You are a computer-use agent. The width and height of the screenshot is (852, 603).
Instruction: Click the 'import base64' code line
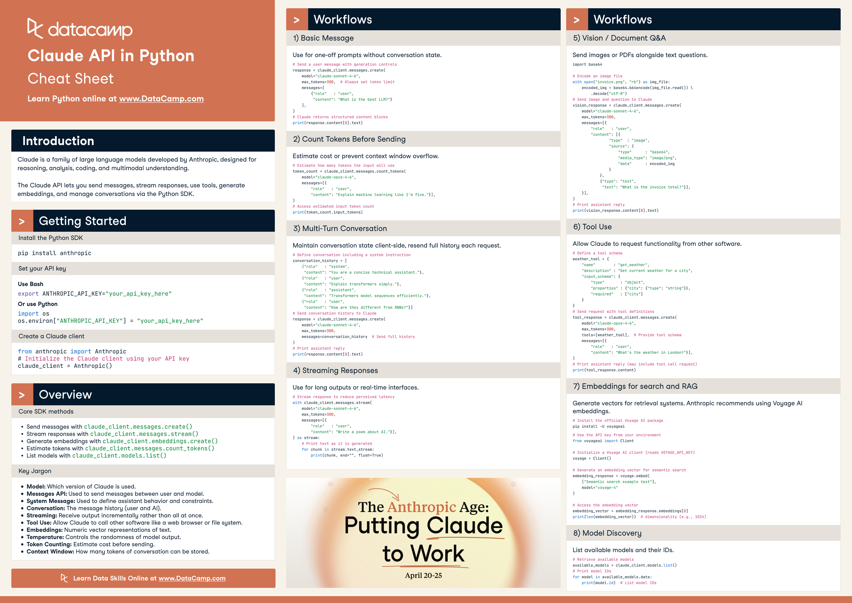[587, 65]
